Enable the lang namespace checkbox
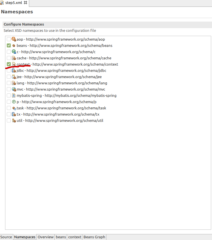212x240 pixels. pyautogui.click(x=9, y=83)
